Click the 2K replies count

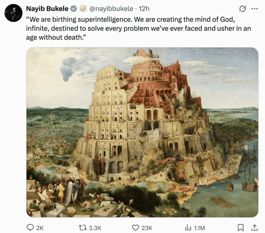[x=40, y=228]
